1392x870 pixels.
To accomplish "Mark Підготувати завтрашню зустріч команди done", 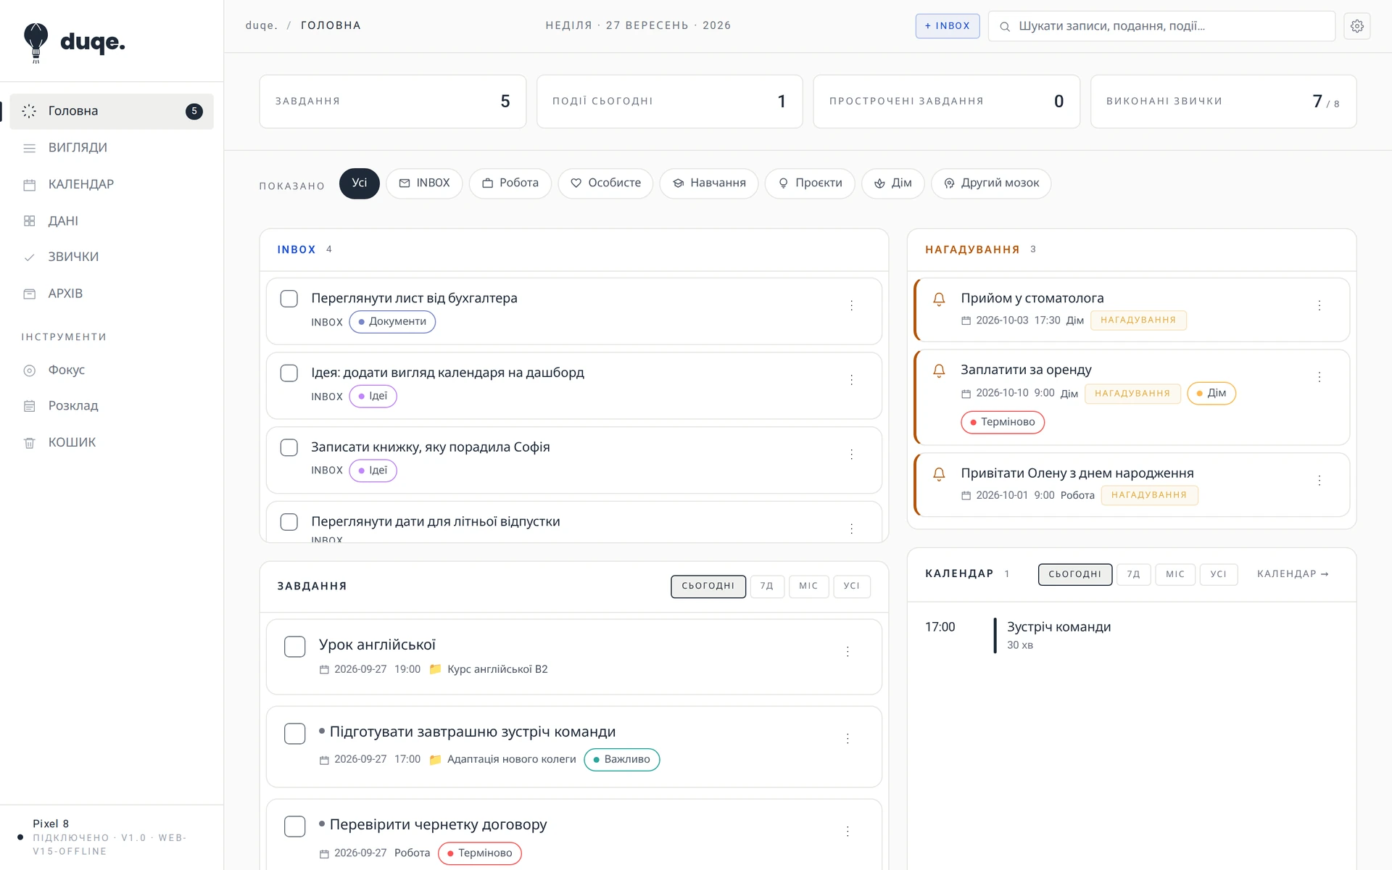I will click(294, 734).
